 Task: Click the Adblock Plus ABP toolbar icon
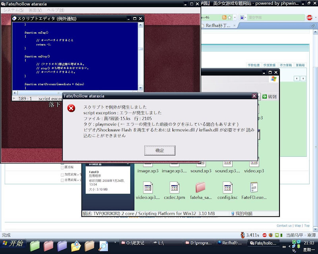coord(309,17)
